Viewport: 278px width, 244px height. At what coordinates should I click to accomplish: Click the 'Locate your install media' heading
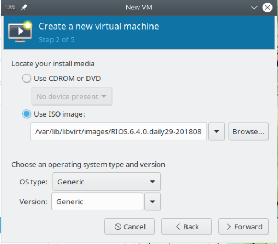(x=53, y=64)
